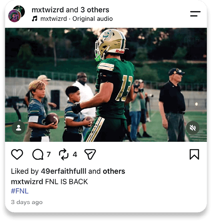Open mxtwizrd's overlapping profile avatars
This screenshot has width=212, height=222.
16,14
